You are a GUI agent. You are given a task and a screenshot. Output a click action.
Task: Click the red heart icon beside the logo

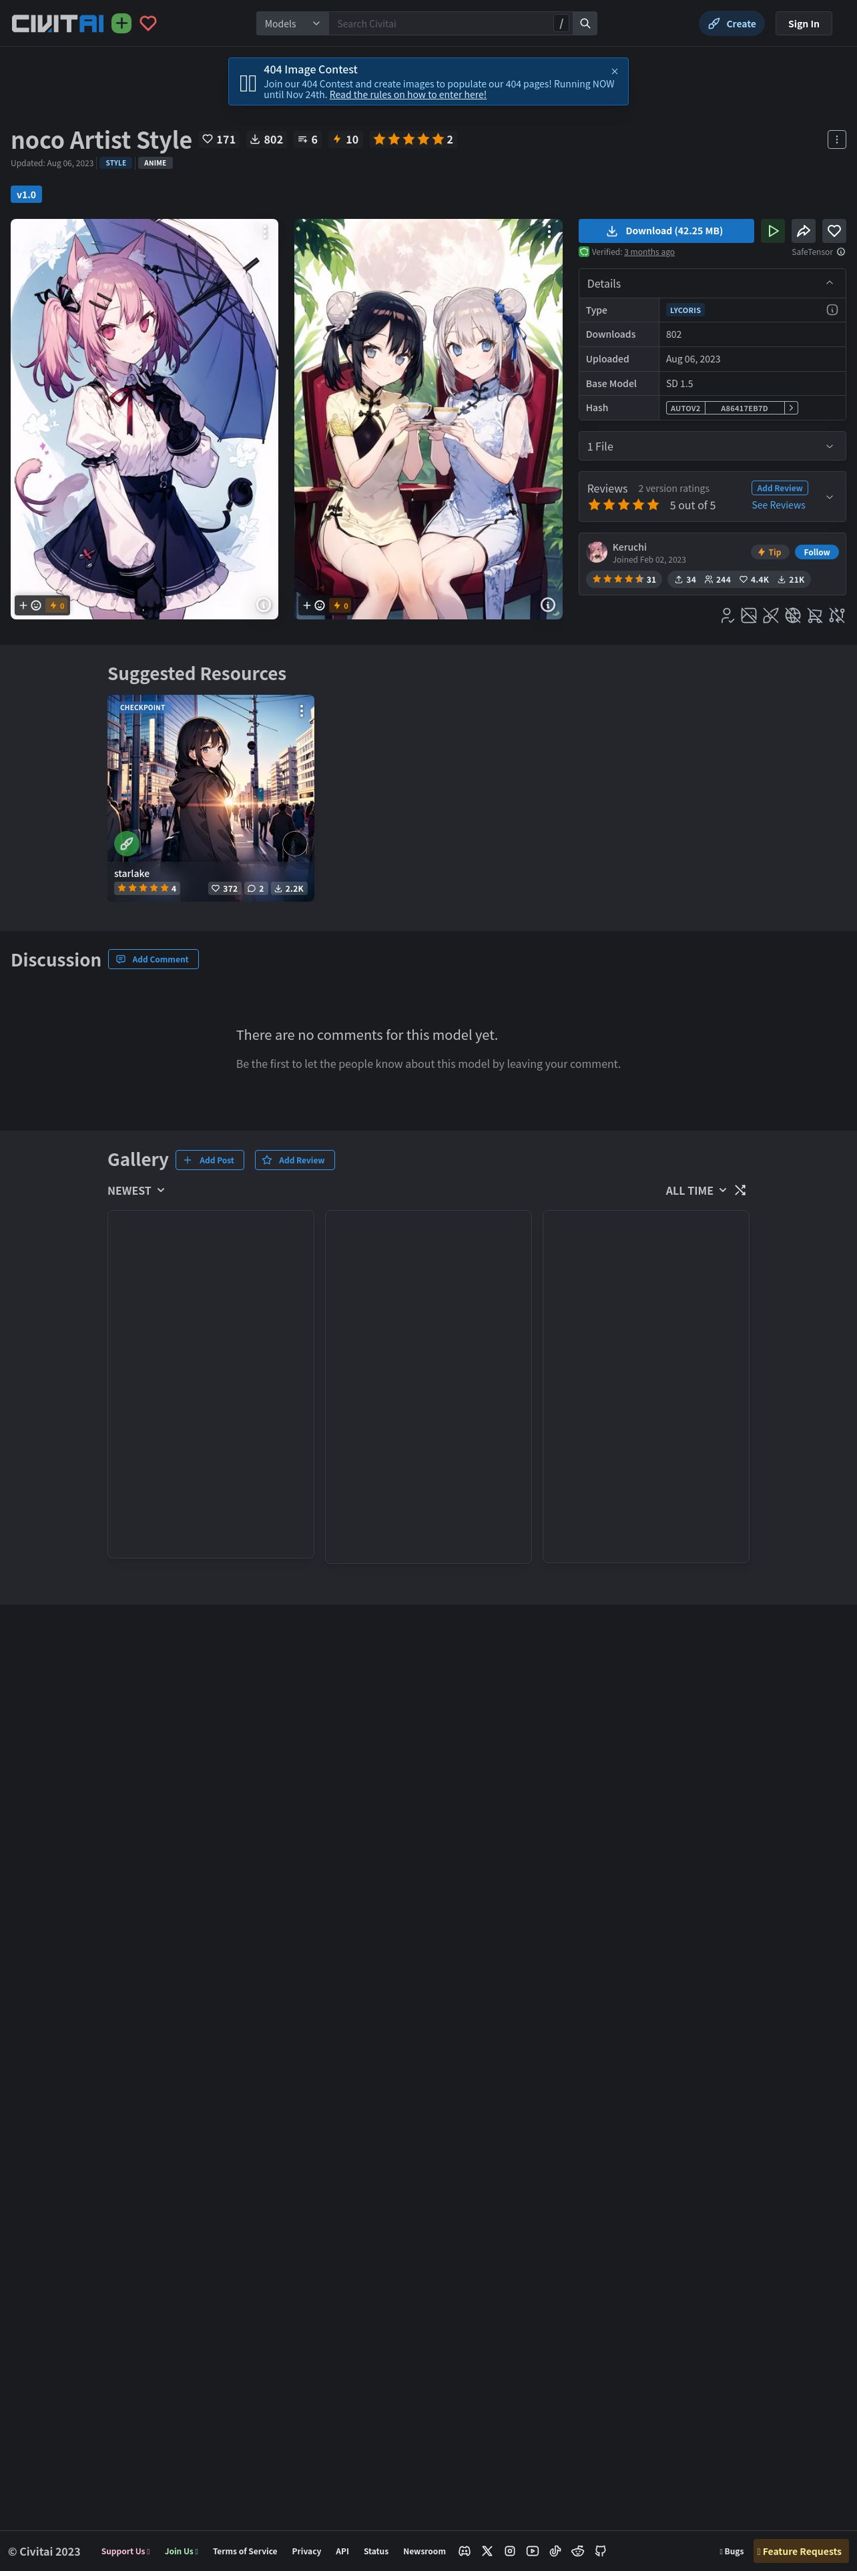click(148, 23)
